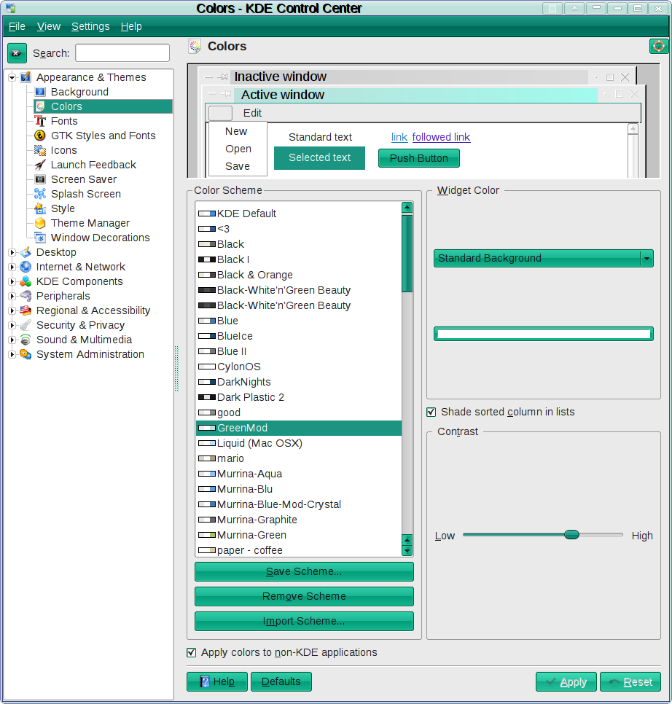The height and width of the screenshot is (704, 672).
Task: Open the Standard Background widget color dropdown
Action: click(543, 259)
